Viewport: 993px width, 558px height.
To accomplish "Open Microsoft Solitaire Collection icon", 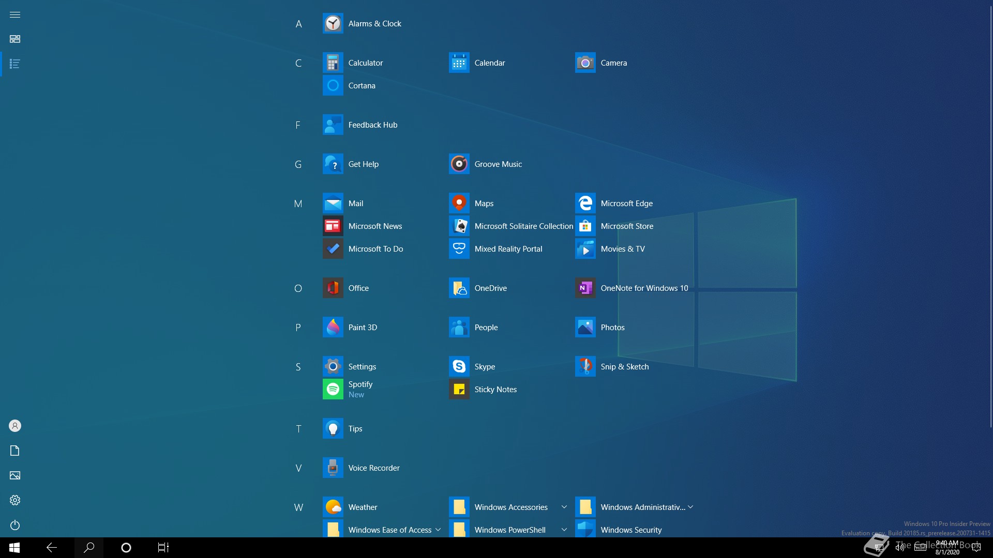I will (459, 226).
